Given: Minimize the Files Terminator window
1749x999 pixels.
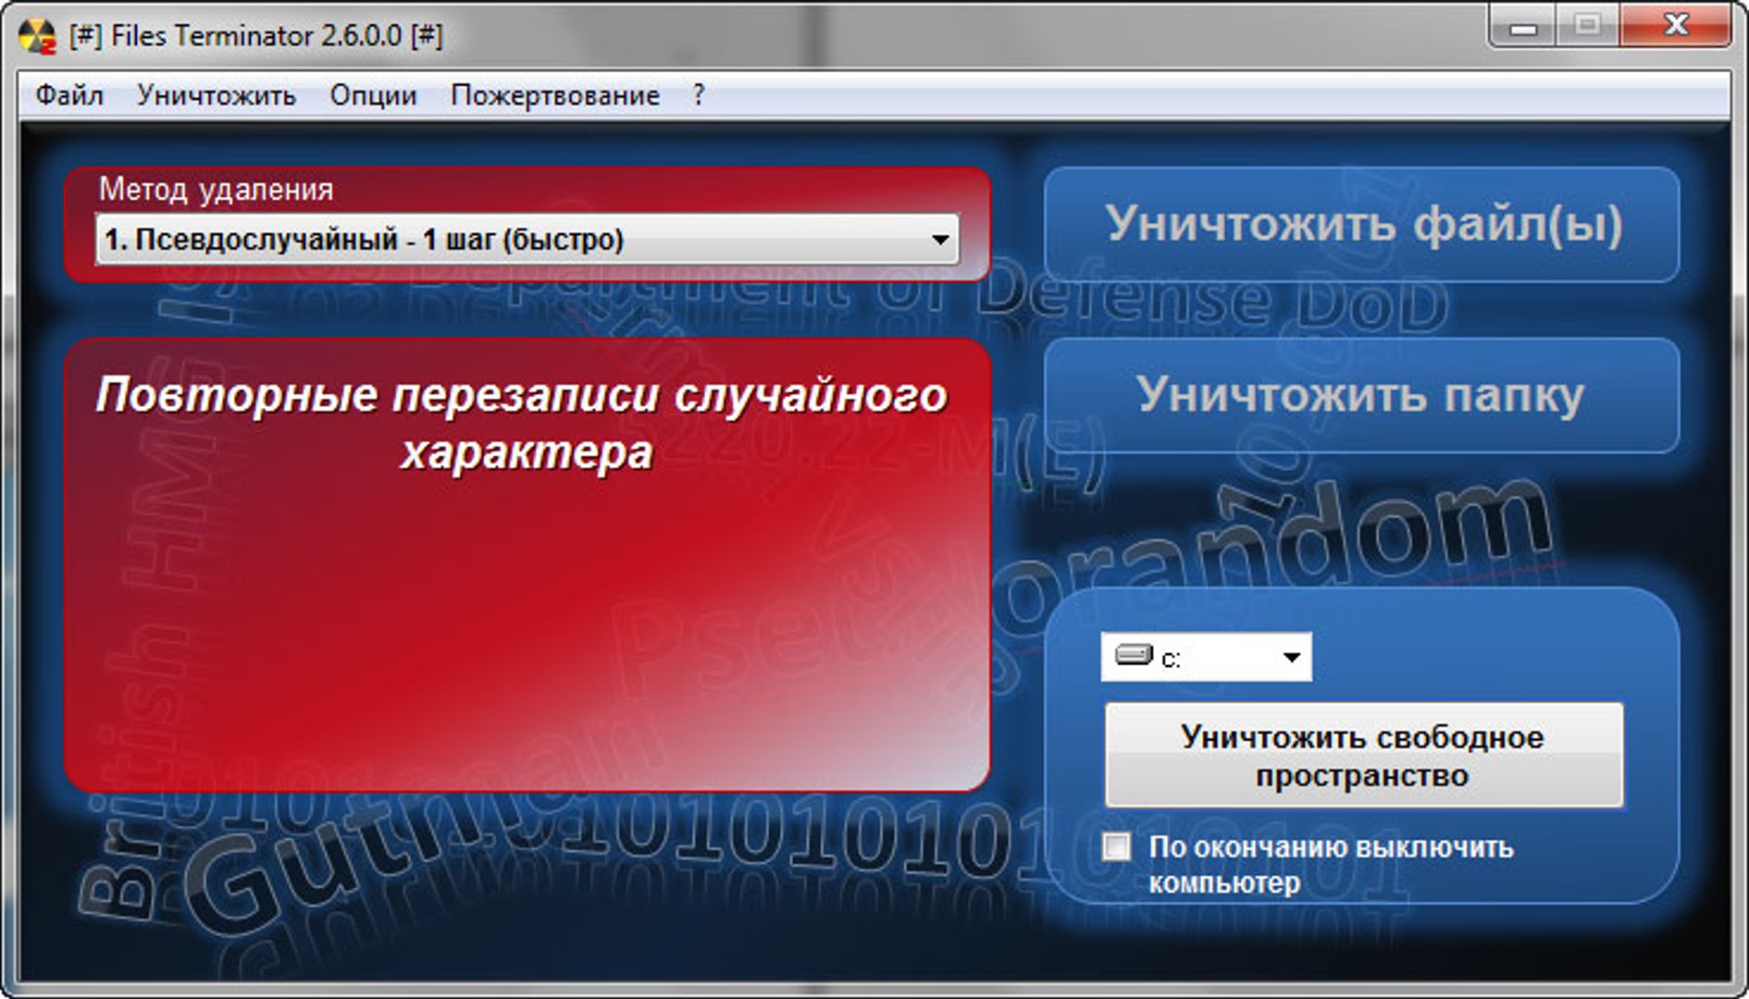Looking at the screenshot, I should pyautogui.click(x=1523, y=26).
